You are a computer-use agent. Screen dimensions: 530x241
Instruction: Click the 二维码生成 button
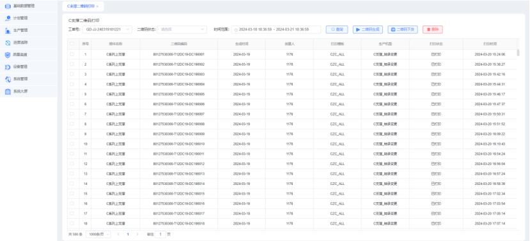tap(368, 30)
